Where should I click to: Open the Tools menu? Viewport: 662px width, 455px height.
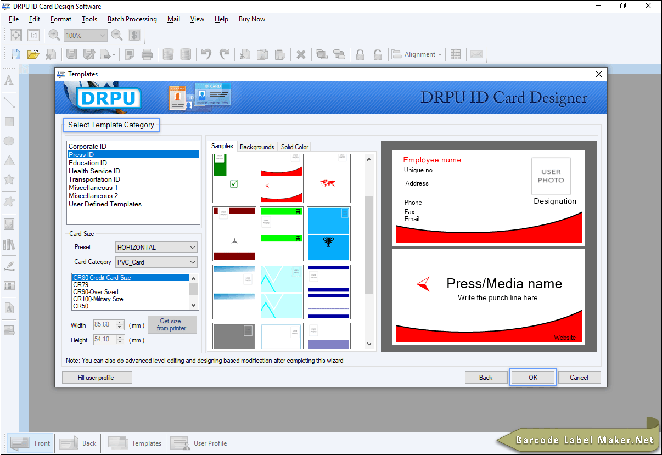pos(89,19)
